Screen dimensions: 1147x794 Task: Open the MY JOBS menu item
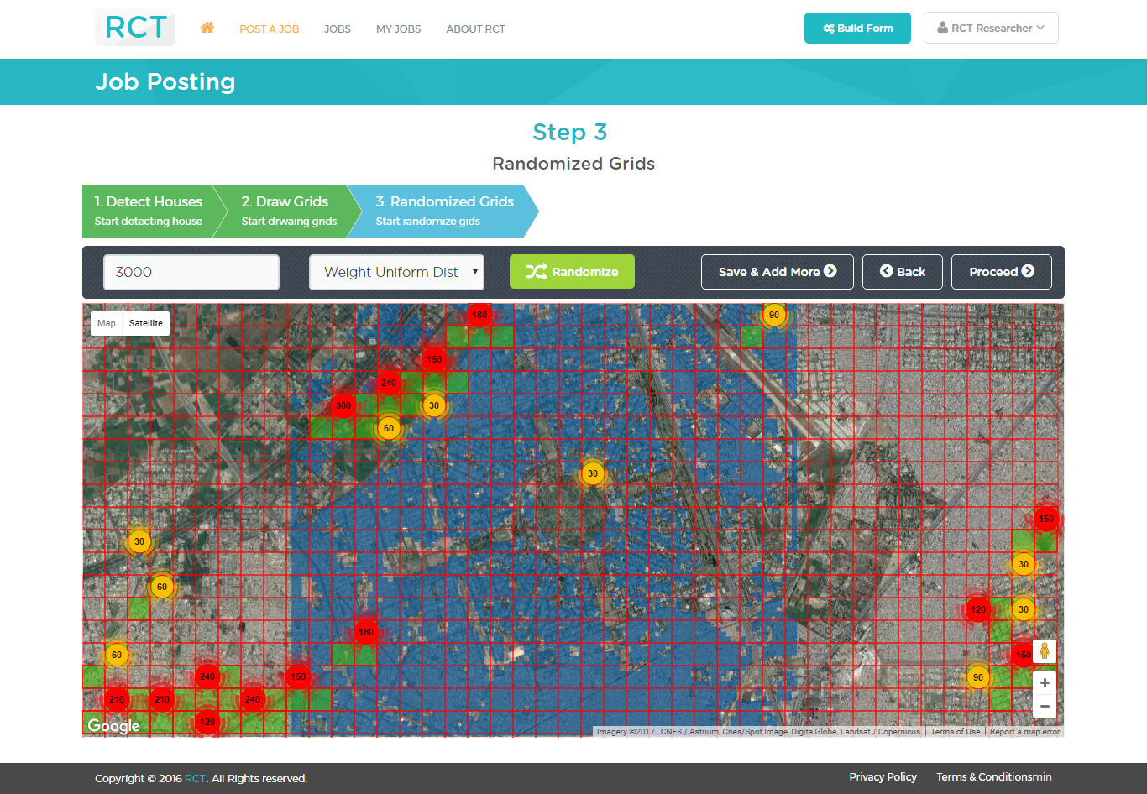pos(398,29)
